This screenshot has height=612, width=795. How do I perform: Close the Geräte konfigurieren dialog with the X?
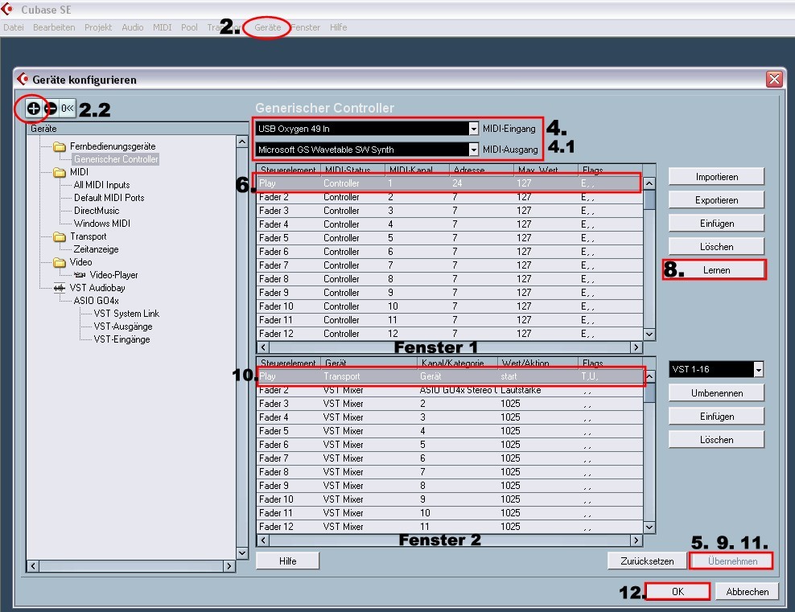click(774, 79)
